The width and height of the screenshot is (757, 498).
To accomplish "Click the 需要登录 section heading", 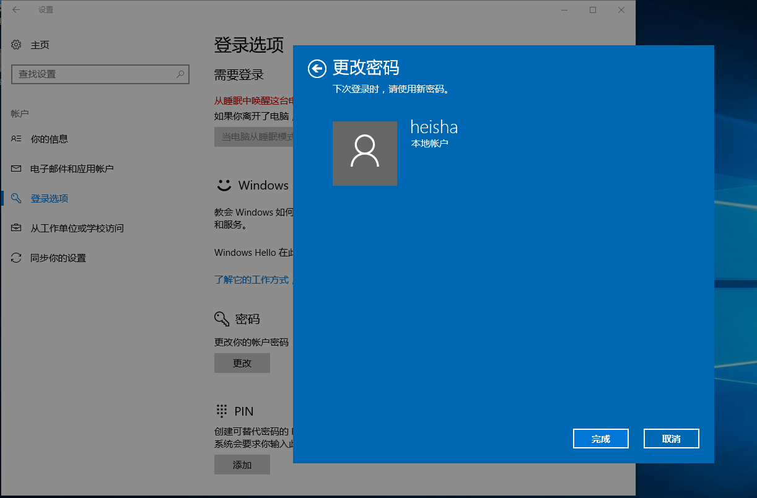I will 239,75.
